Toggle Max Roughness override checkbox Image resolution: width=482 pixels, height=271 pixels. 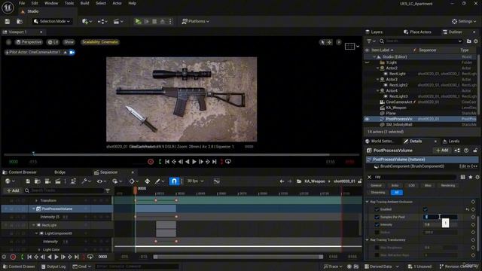pyautogui.click(x=377, y=248)
